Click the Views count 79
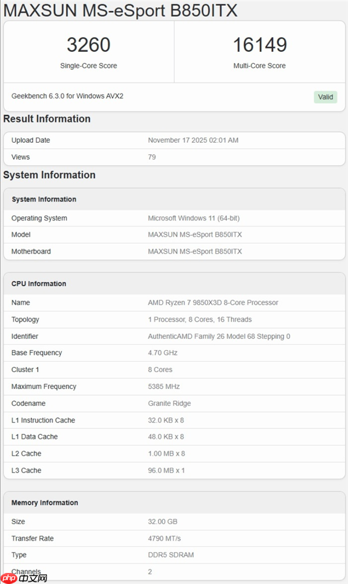348x584 pixels. 152,157
